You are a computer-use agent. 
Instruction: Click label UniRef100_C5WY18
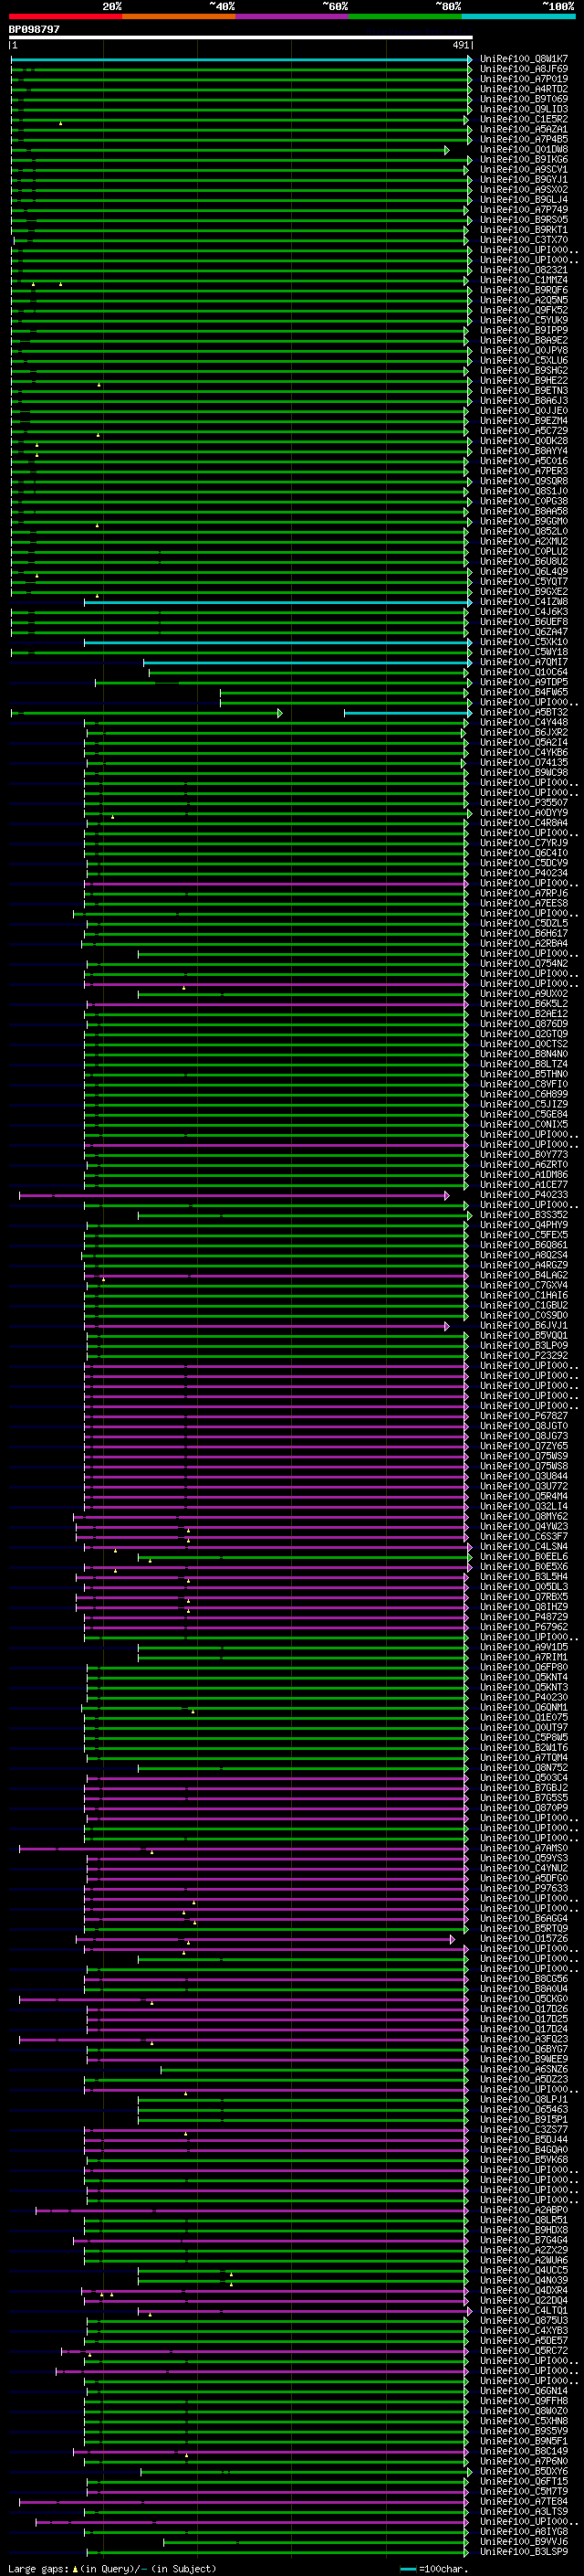pos(524,652)
